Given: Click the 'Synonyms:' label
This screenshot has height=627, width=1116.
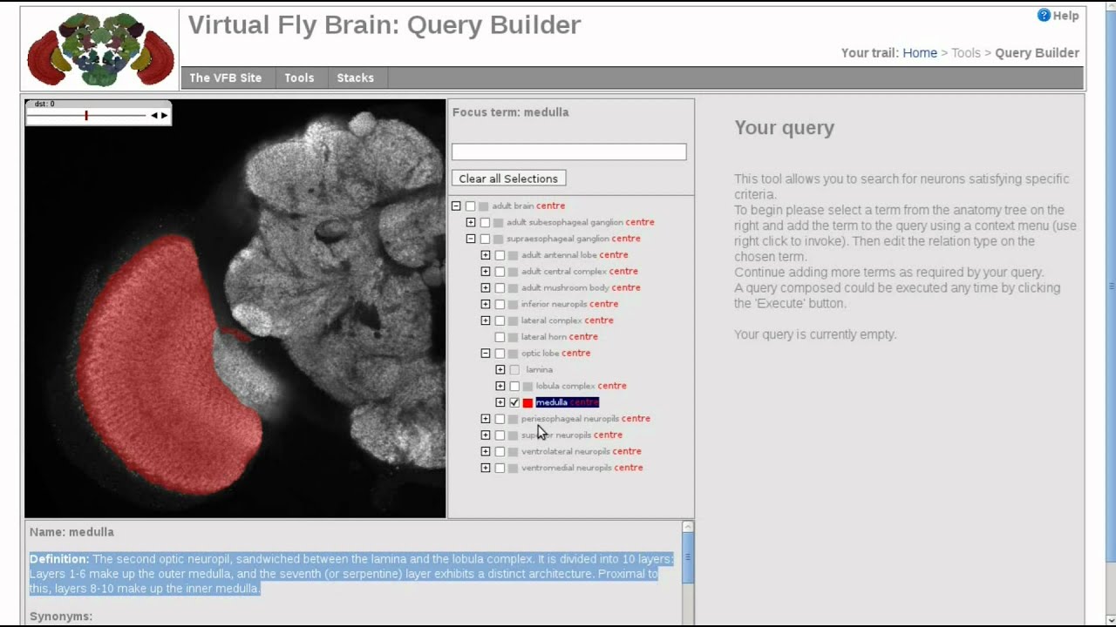Looking at the screenshot, I should 61,617.
